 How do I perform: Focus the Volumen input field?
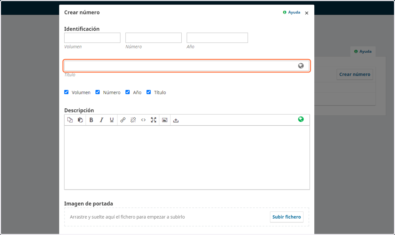pos(92,38)
